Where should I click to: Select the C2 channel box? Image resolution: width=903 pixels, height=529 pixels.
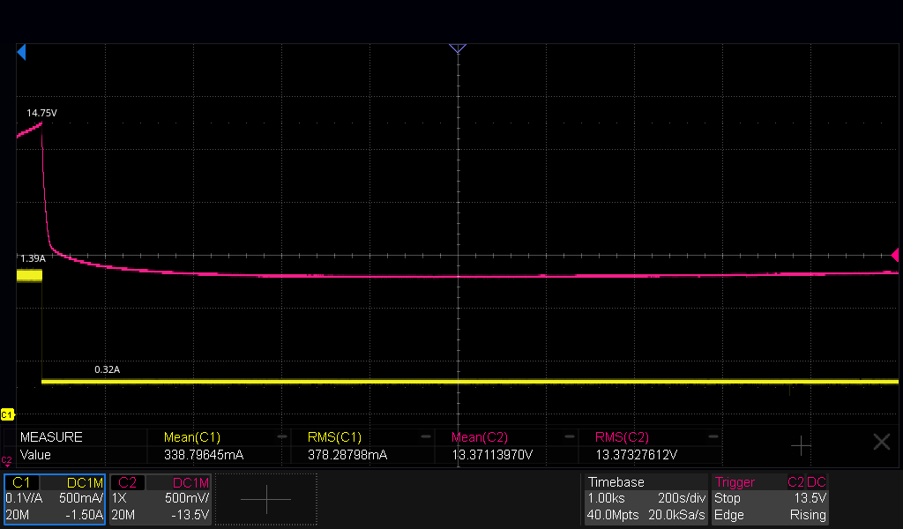coord(160,499)
